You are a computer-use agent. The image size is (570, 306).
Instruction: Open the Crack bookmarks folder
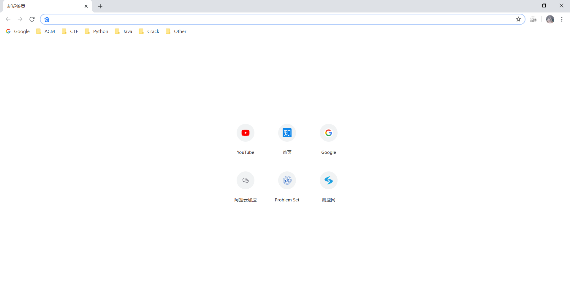click(x=149, y=31)
